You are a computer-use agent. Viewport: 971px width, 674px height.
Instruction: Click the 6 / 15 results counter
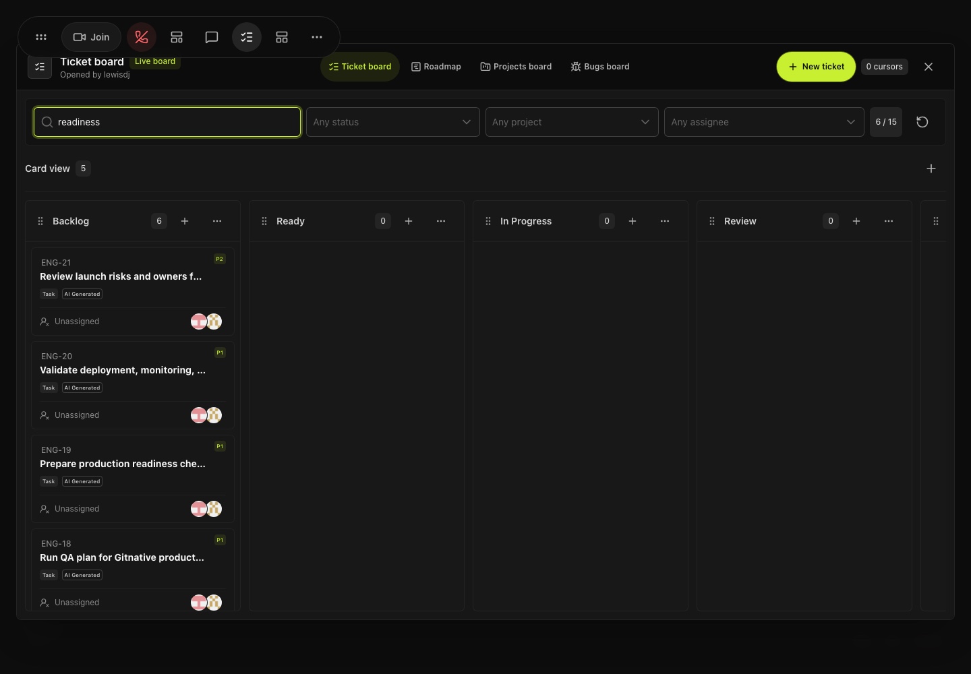pos(886,122)
